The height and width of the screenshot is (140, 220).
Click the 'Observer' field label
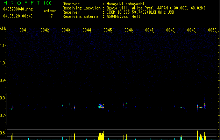pyautogui.click(x=71, y=4)
